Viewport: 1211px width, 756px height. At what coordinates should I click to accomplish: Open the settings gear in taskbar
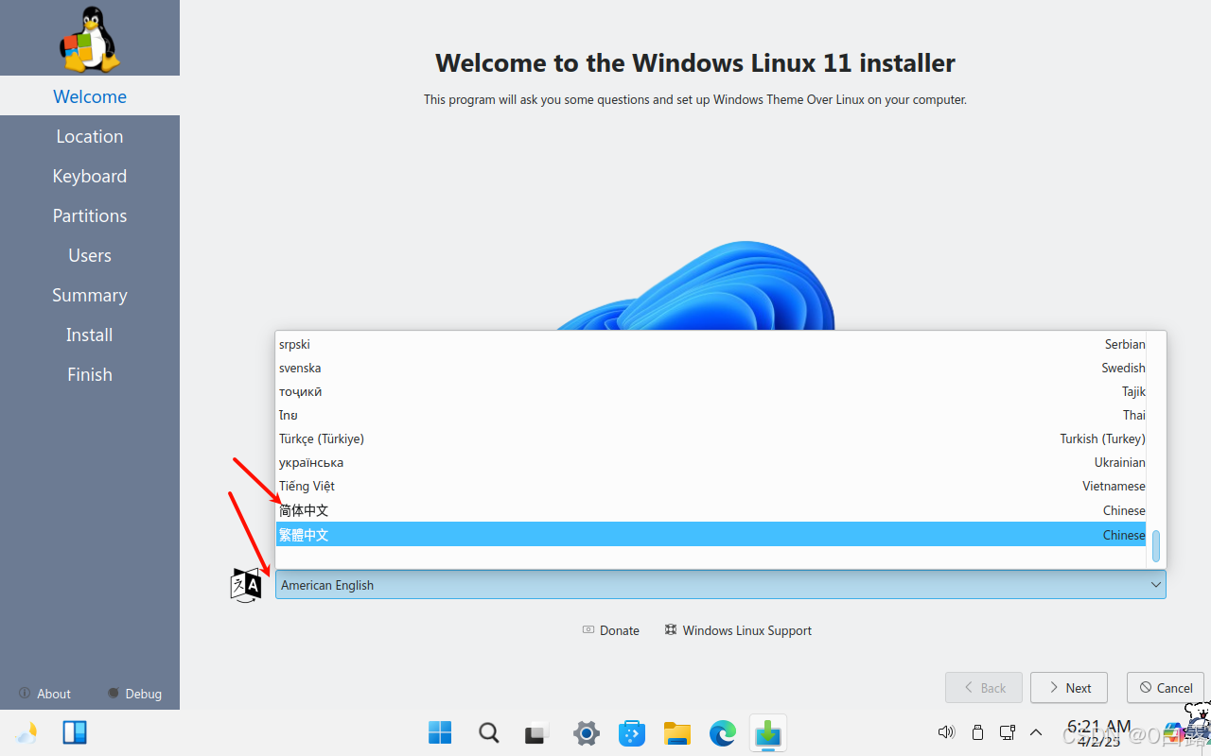tap(587, 732)
